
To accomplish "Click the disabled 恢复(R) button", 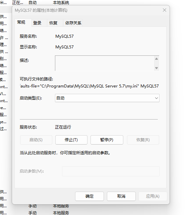I will click(143, 140).
